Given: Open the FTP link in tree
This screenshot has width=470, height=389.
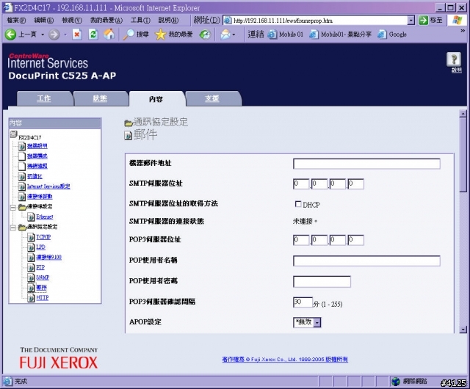Looking at the screenshot, I should pyautogui.click(x=40, y=268).
